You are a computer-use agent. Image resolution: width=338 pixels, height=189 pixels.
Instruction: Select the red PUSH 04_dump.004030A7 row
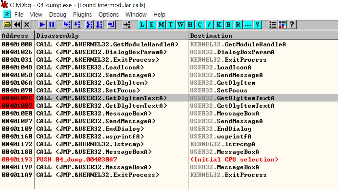click(x=169, y=160)
